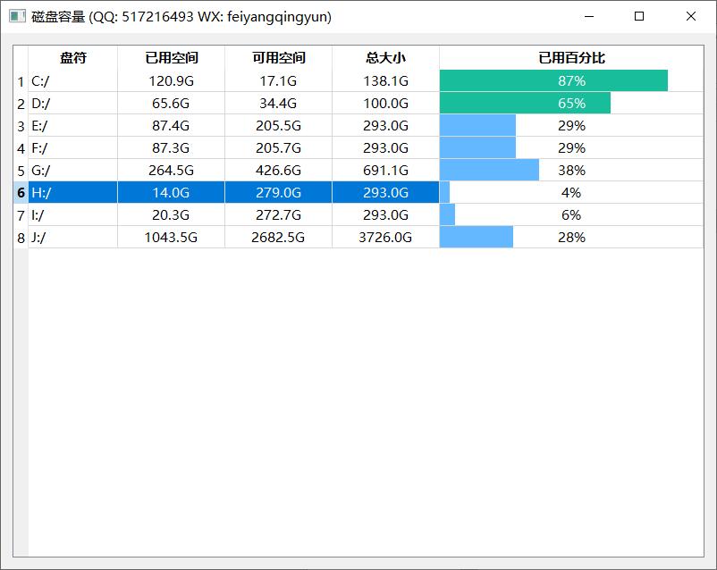Select the 264.5G used space cell

click(171, 171)
